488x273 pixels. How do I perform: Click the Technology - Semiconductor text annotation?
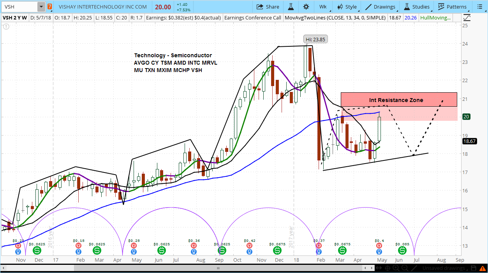pos(173,56)
